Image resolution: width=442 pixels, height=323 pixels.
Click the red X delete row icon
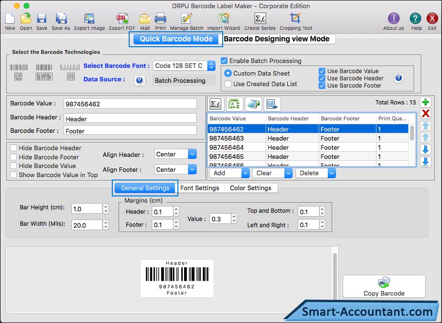[426, 114]
